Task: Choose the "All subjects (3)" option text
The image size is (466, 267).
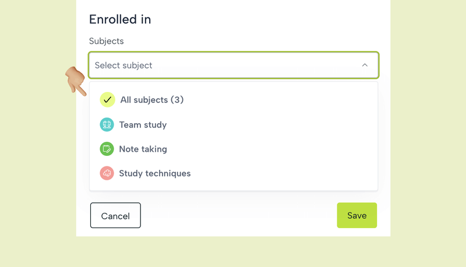Action: 144,100
